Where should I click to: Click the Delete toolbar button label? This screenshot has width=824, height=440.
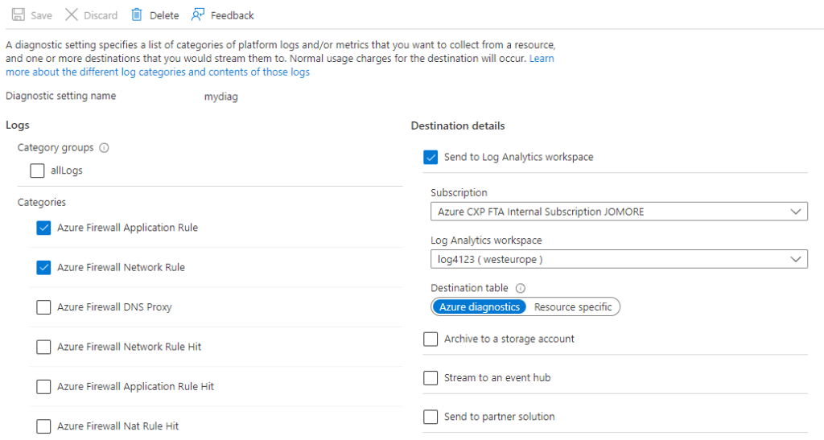pos(164,15)
